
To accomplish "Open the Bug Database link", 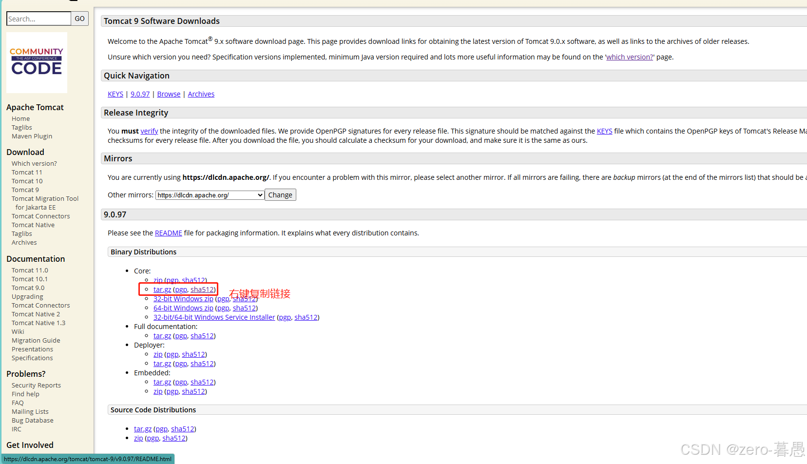I will tap(32, 420).
